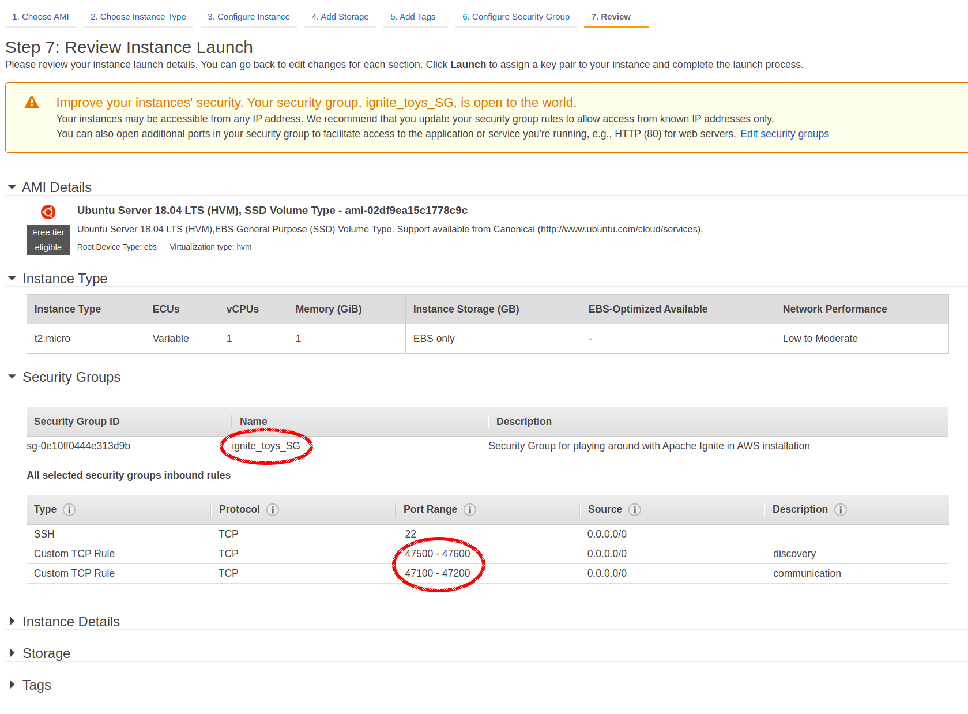
Task: Click the info icon next to Type
Action: [69, 510]
